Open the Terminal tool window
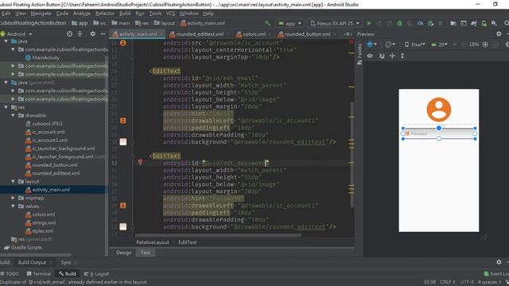Image resolution: width=509 pixels, height=286 pixels. click(39, 274)
